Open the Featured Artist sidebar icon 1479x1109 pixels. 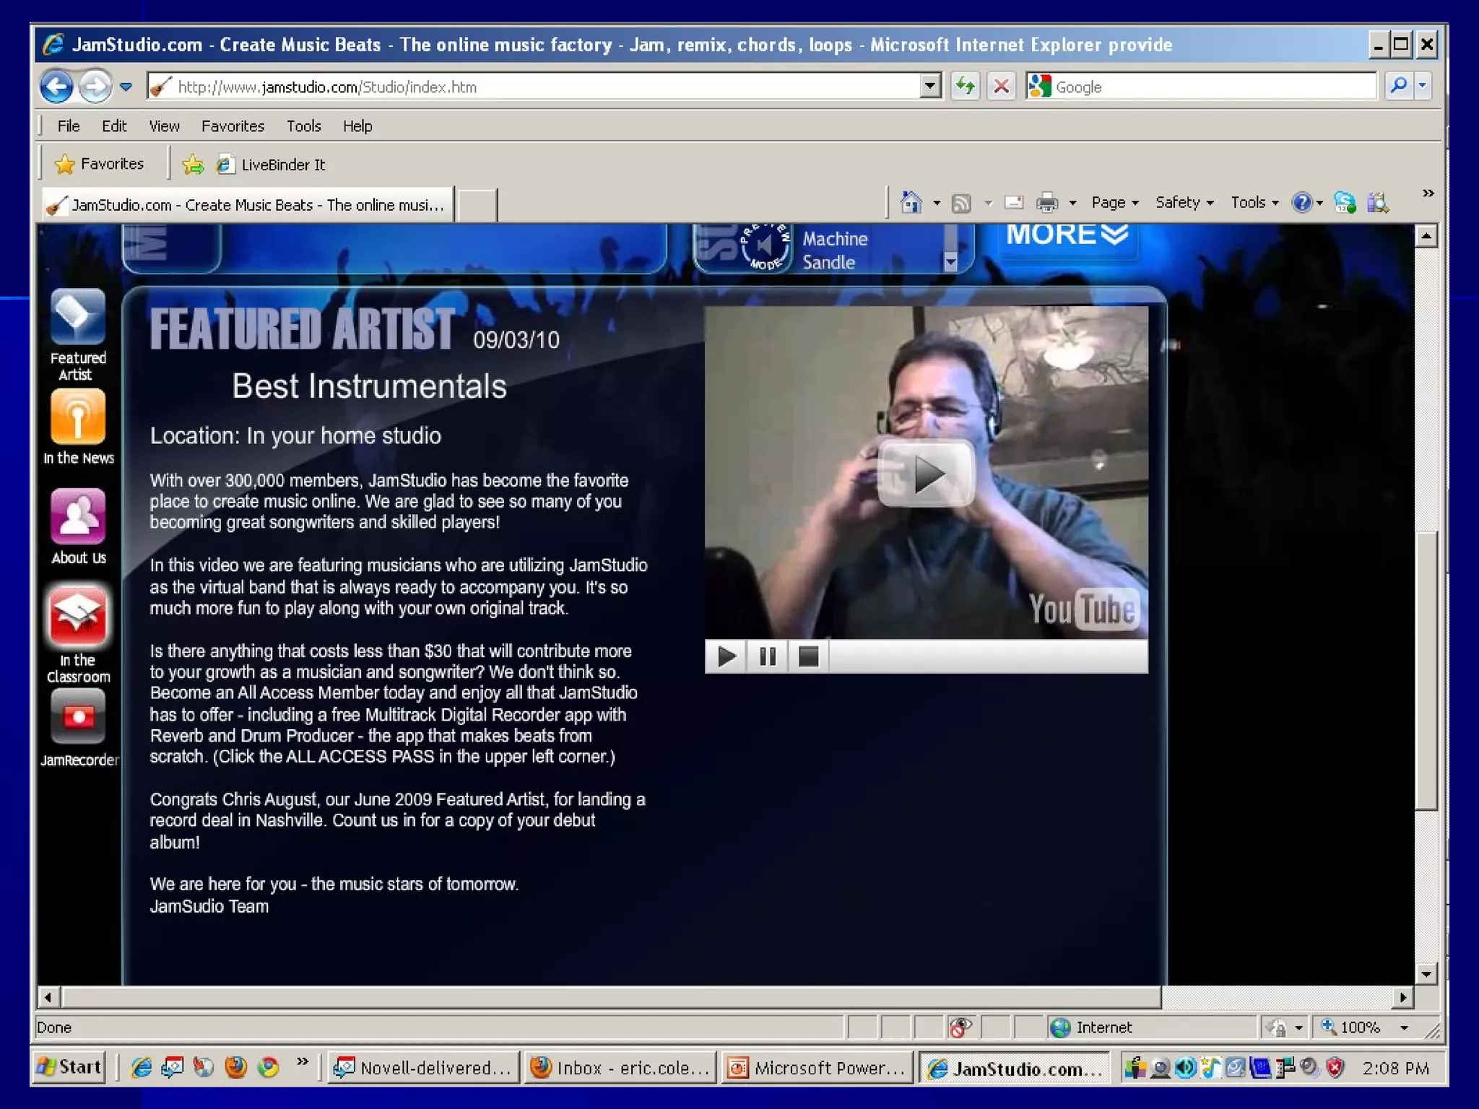[x=77, y=318]
